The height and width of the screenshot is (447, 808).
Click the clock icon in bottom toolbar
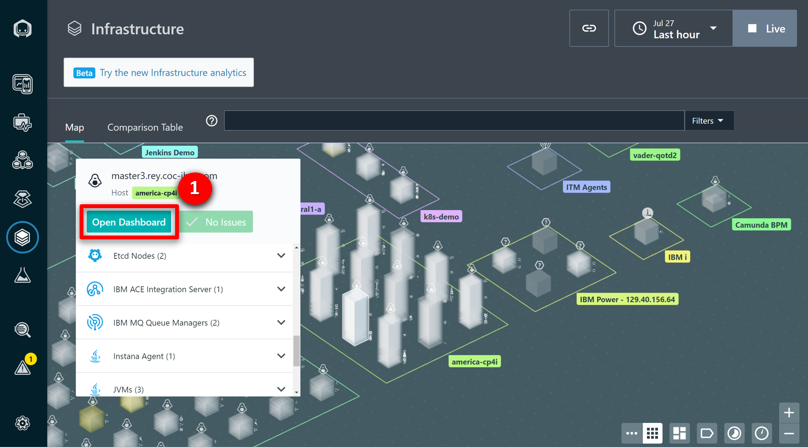(762, 434)
